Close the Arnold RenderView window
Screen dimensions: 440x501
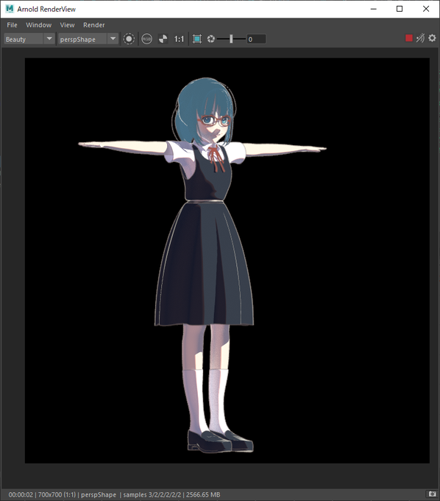[426, 9]
